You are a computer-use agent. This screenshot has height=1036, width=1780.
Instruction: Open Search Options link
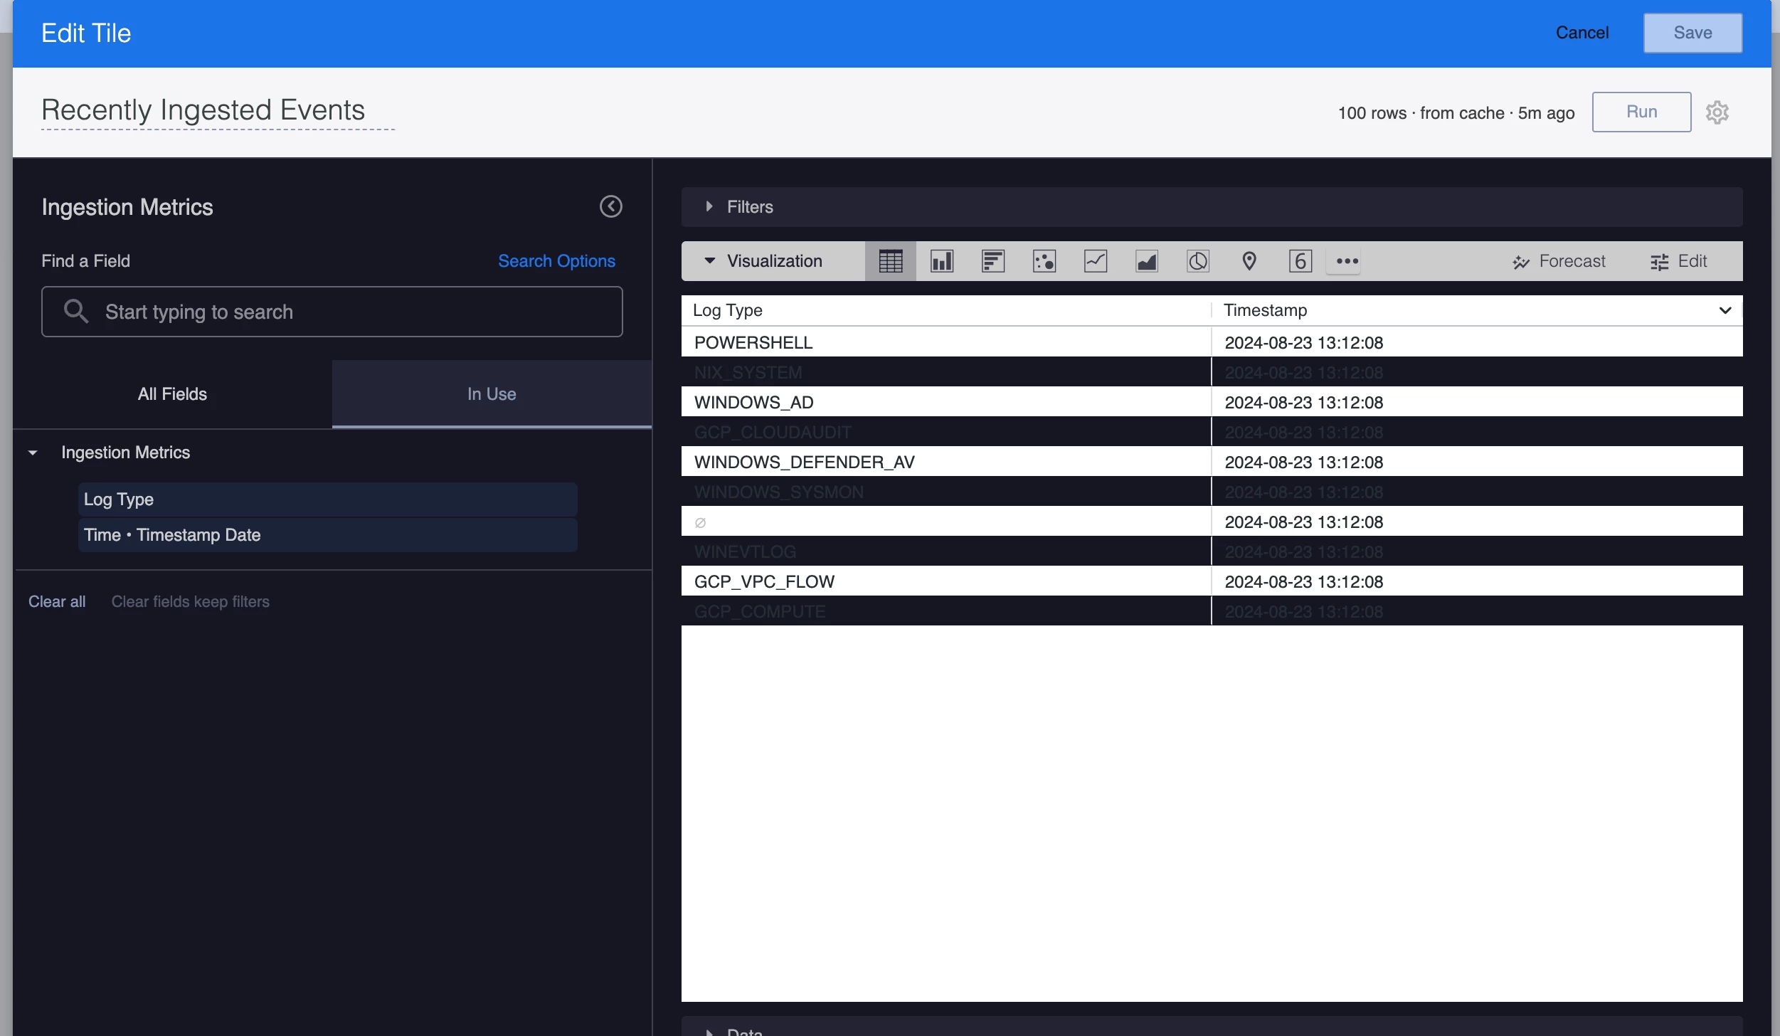pyautogui.click(x=556, y=261)
